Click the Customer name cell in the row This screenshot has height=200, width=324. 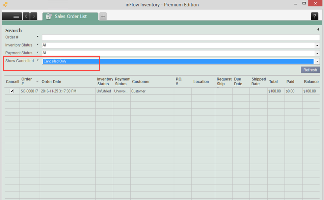152,91
